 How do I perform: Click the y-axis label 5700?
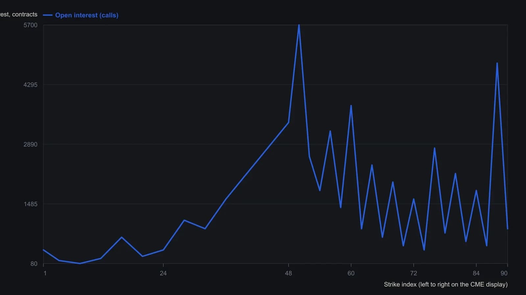[x=31, y=25]
